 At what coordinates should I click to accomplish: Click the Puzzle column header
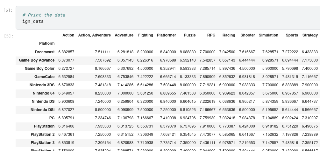pyautogui.click(x=189, y=35)
